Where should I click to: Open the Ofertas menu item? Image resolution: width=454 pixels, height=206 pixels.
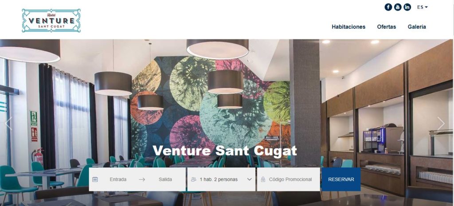tap(387, 27)
